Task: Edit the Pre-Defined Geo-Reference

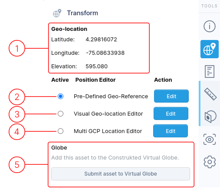Action: [x=171, y=96]
